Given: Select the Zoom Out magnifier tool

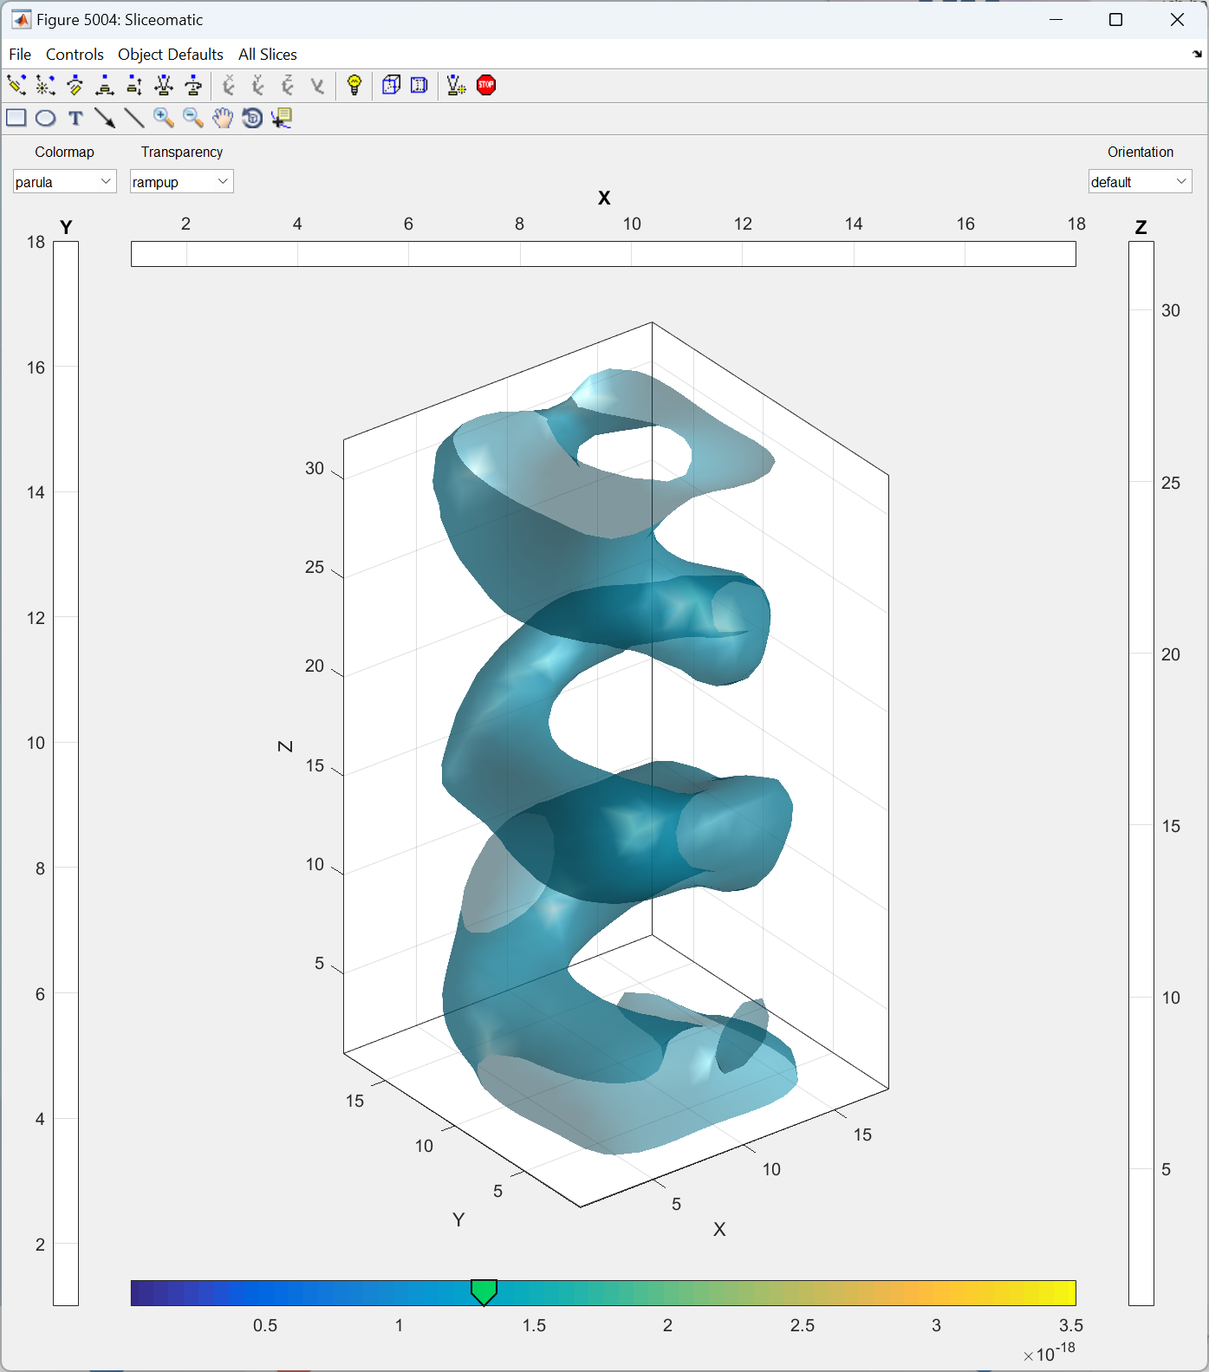Looking at the screenshot, I should [192, 118].
